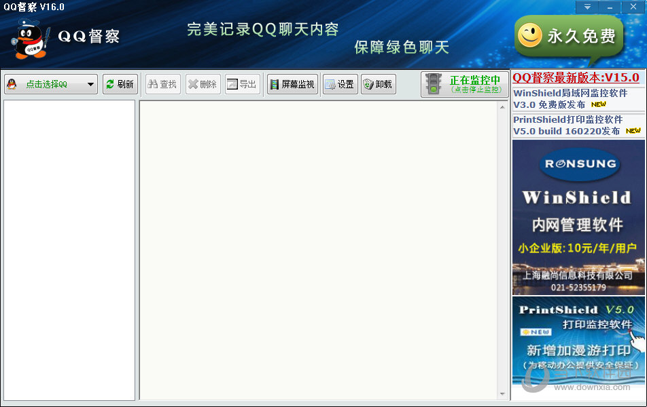The image size is (647, 407).
Task: Click the WinShield 内网管理软件 ad banner
Action: coord(578,217)
